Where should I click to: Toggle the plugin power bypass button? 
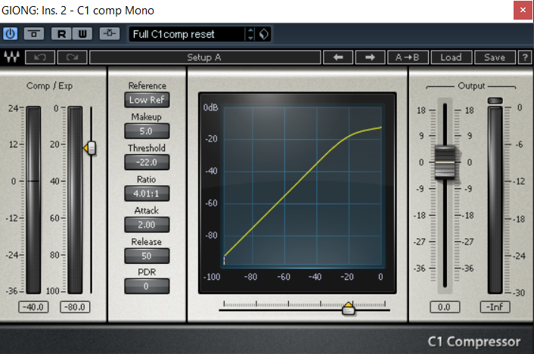(11, 34)
